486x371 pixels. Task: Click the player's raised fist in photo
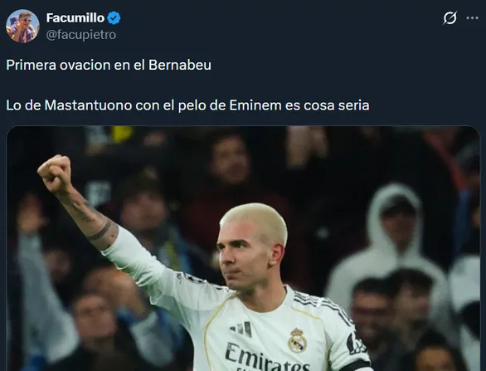(x=55, y=173)
